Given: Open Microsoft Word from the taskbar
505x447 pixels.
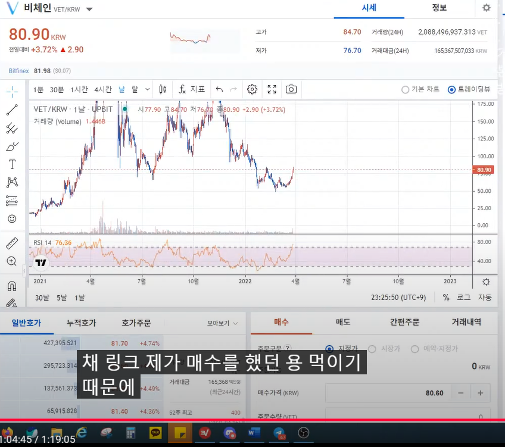Looking at the screenshot, I should point(254,433).
